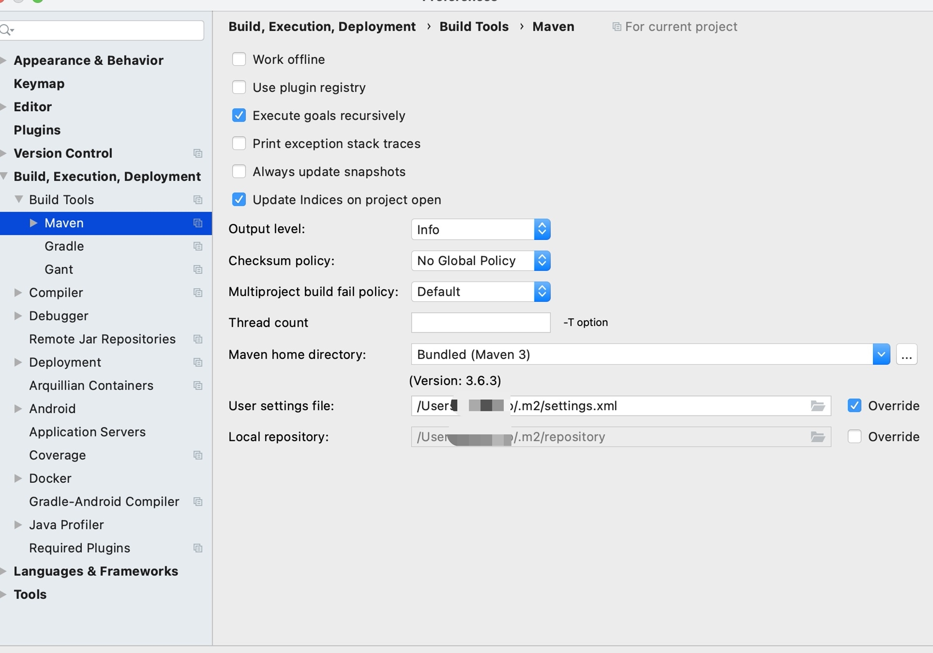Browse folder icon for Local repository
The height and width of the screenshot is (653, 933).
[x=818, y=437]
